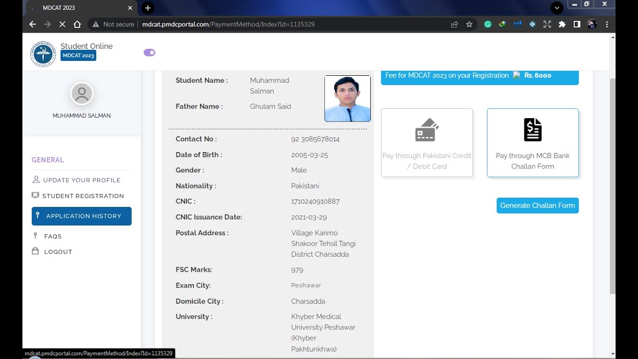638x359 pixels.
Task: Click the Father Name value Ghulam Said
Action: click(x=270, y=106)
